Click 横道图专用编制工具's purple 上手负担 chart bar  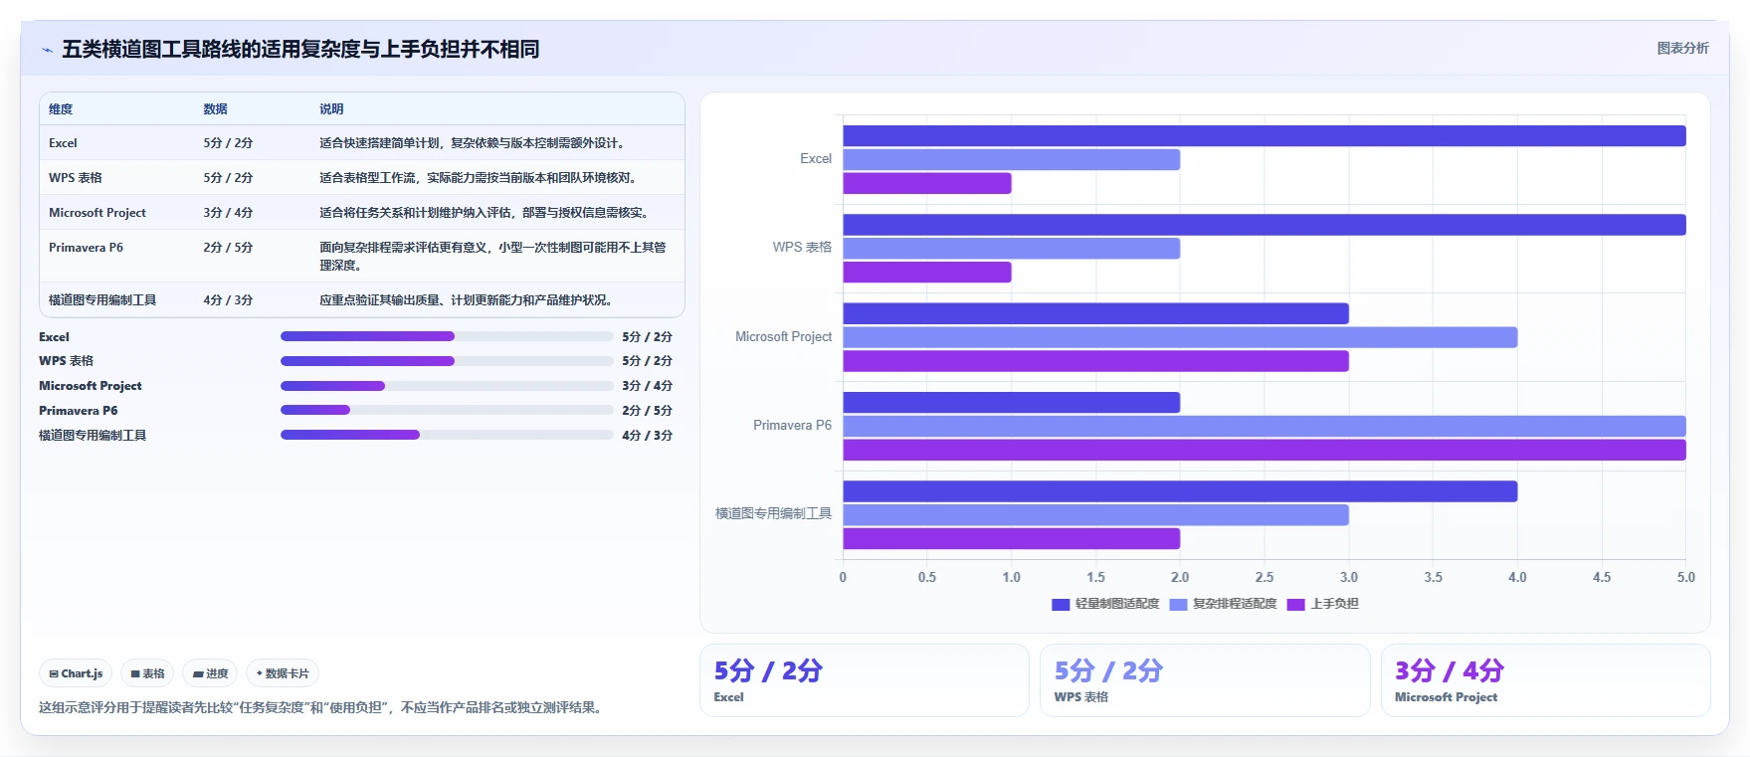[1012, 539]
